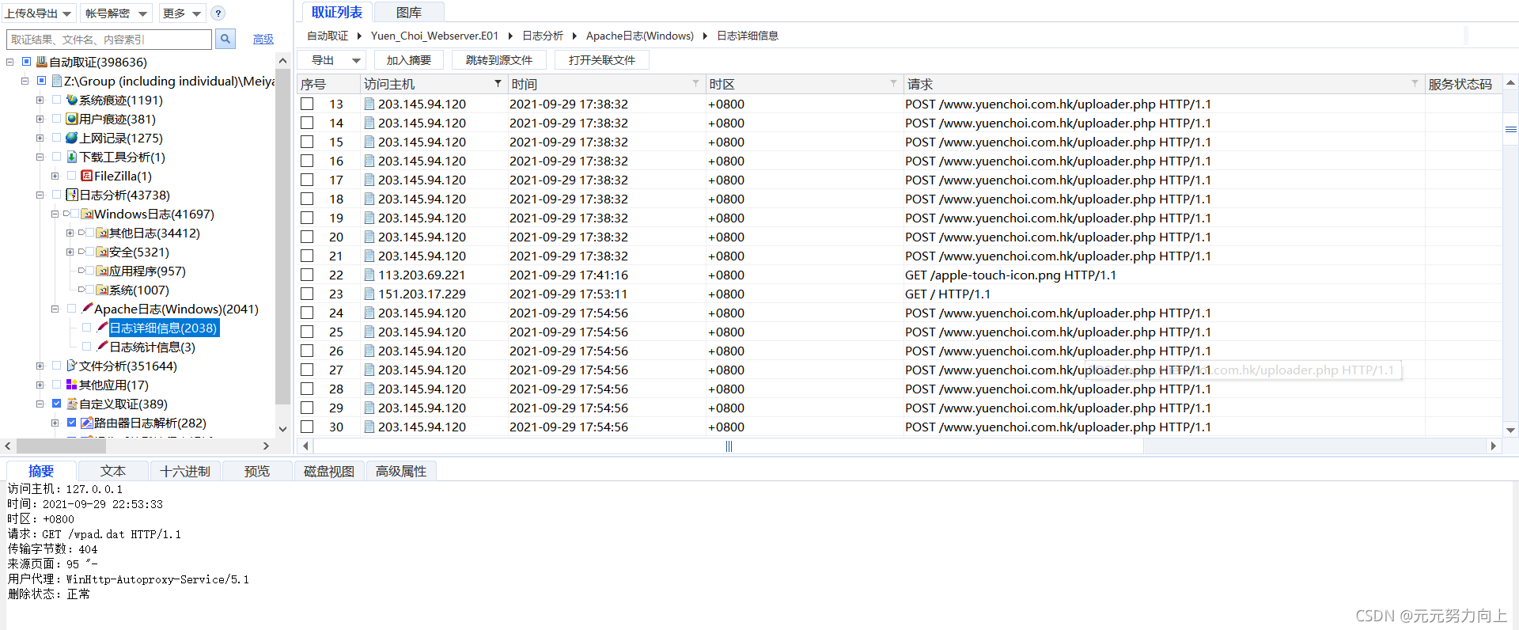Click the tree panel vertical scrollbar thumb
The image size is (1519, 630).
282,237
